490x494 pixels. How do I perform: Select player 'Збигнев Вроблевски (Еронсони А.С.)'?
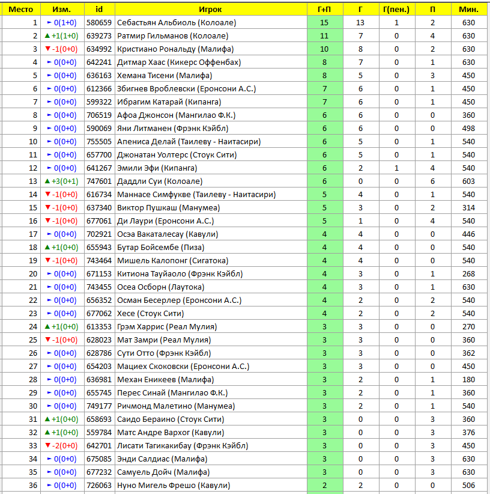click(187, 89)
